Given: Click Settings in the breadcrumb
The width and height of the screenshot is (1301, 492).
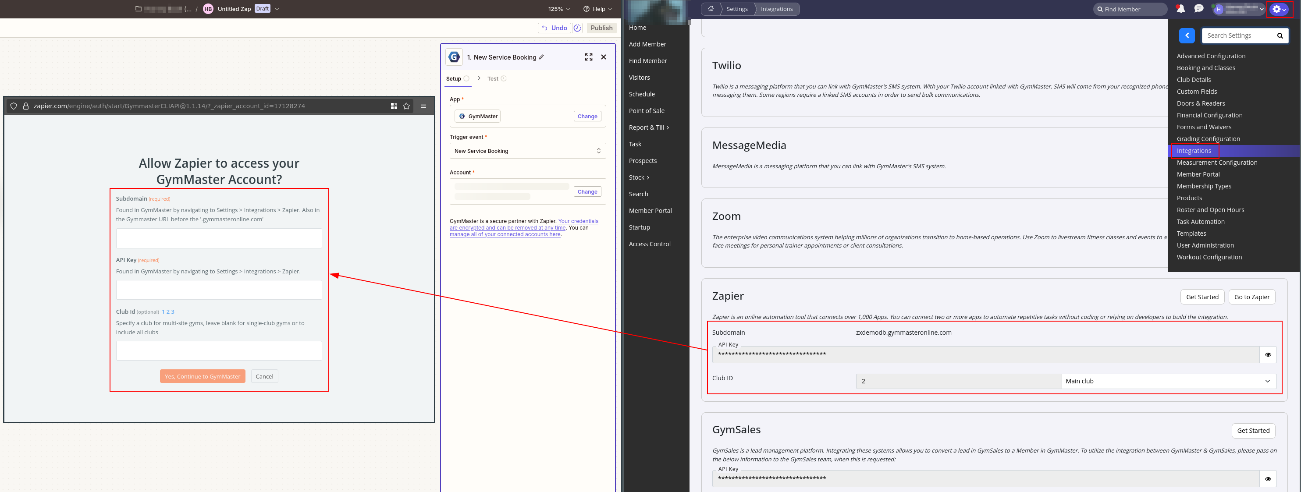Looking at the screenshot, I should coord(737,9).
